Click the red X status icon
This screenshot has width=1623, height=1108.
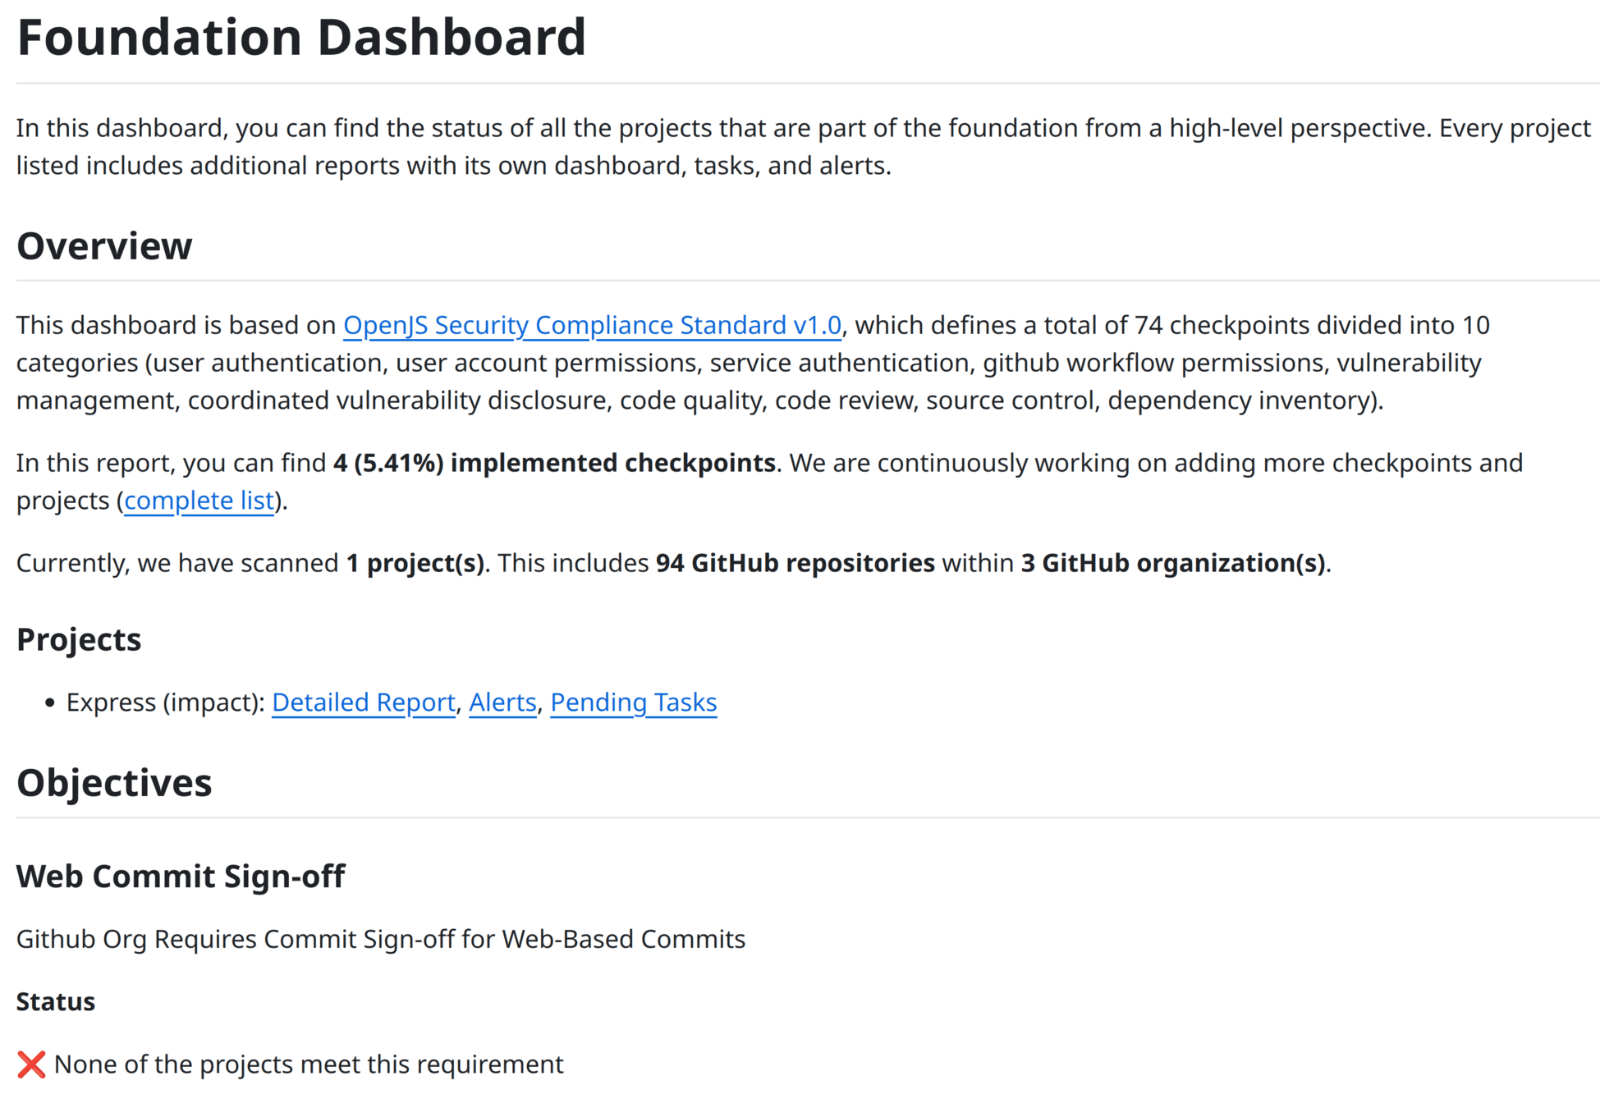click(x=31, y=1065)
